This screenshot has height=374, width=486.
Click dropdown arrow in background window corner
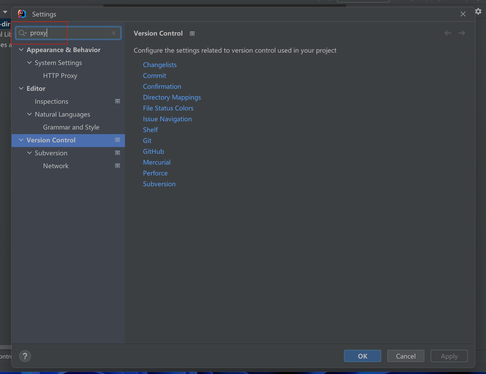tap(5, 12)
